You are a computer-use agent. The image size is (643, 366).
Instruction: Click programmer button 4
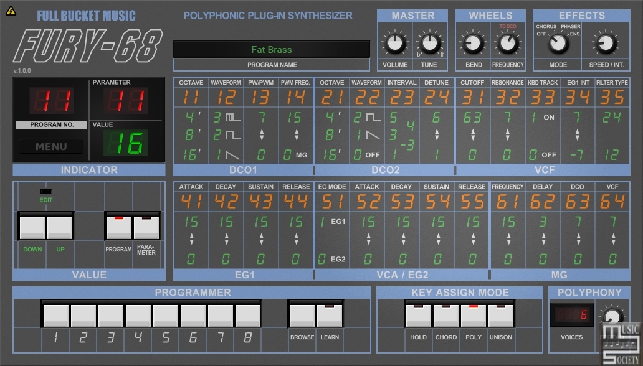(x=138, y=316)
